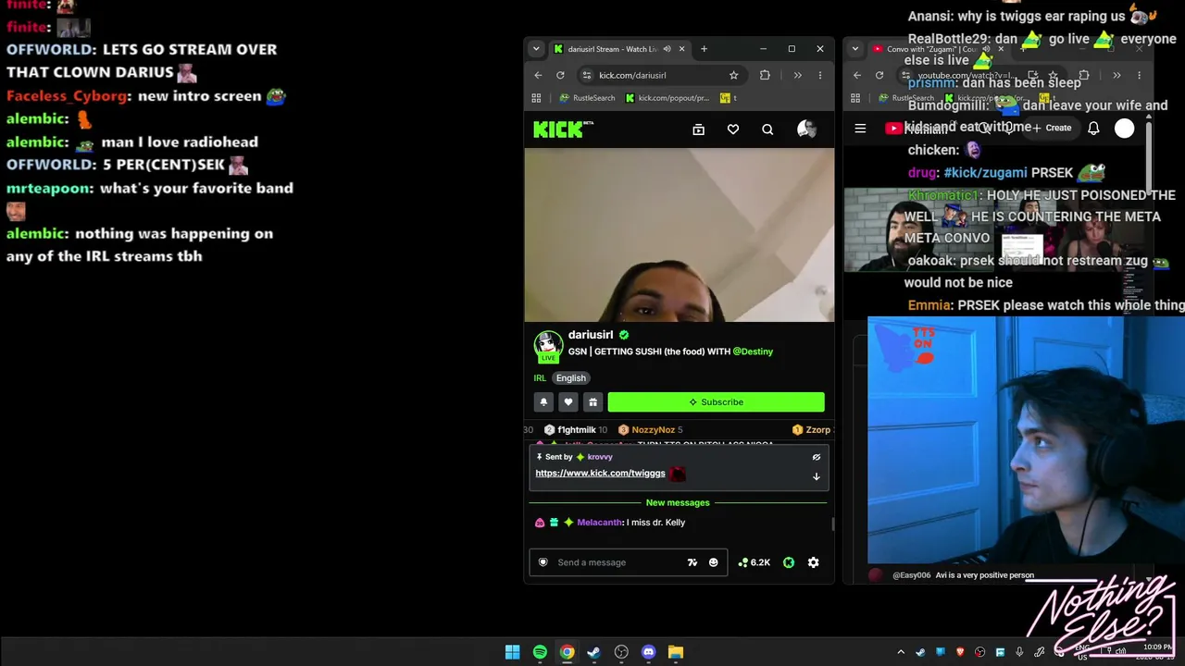Open the YouTube guide hamburger menu
This screenshot has height=666, width=1185.
(860, 129)
